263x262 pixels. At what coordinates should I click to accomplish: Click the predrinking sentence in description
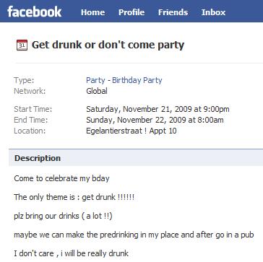point(134,235)
